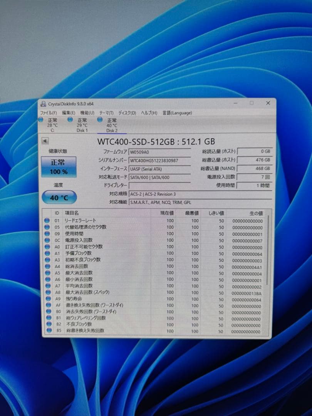Click the empty drive letter field
Image resolution: width=312 pixels, height=416 pixels.
point(160,185)
